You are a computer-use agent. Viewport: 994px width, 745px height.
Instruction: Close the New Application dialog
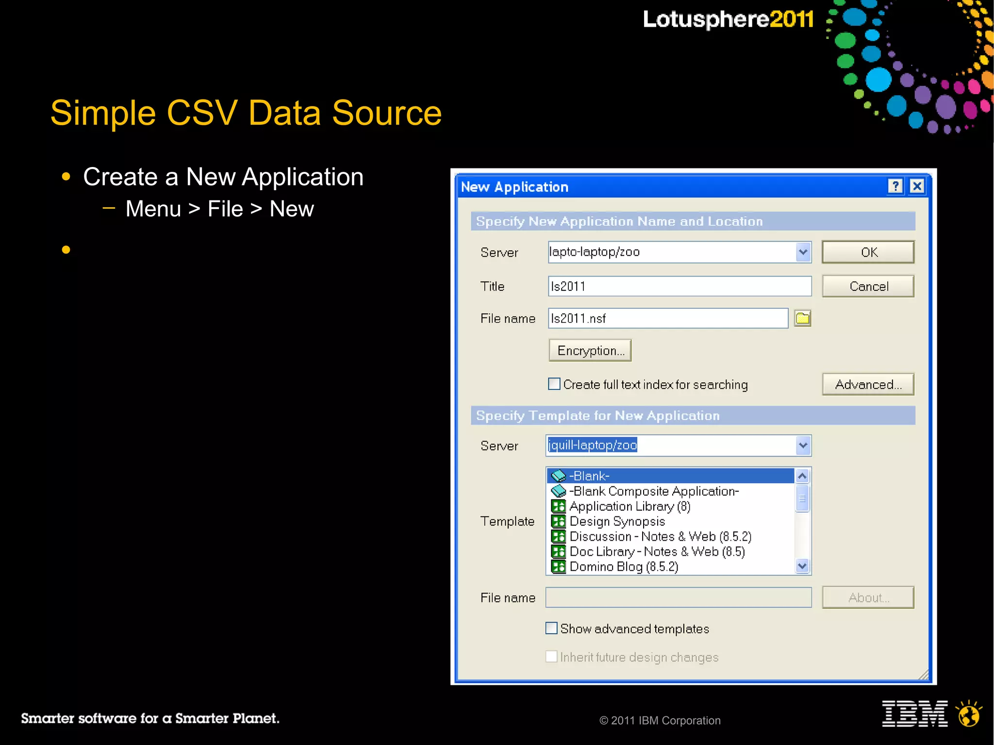[x=917, y=186]
